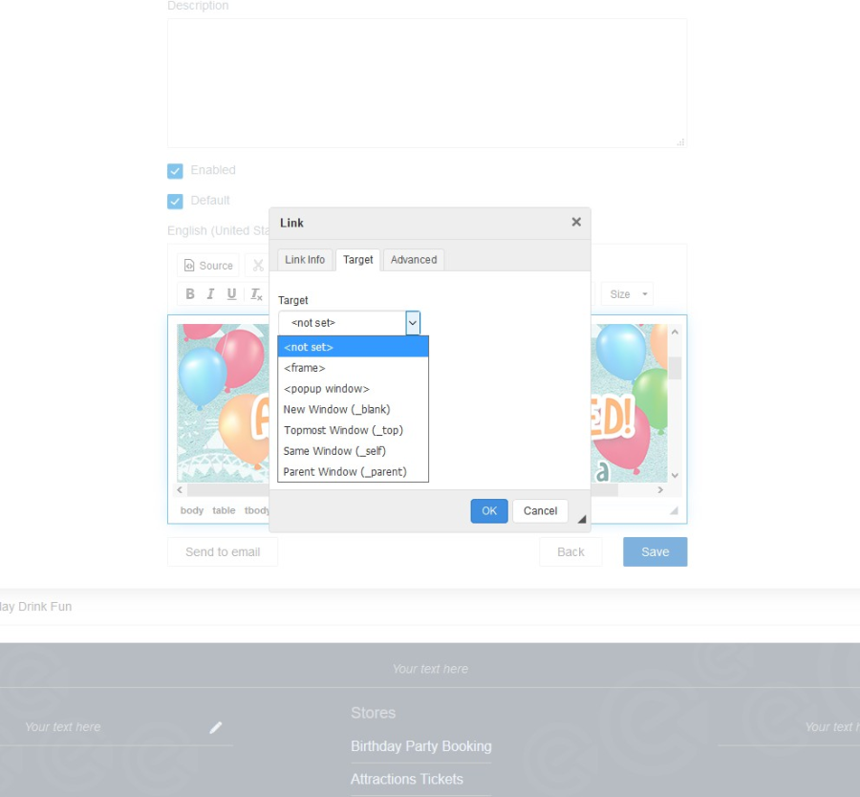The height and width of the screenshot is (797, 860).
Task: Click the Cut scissors icon
Action: pos(258,266)
